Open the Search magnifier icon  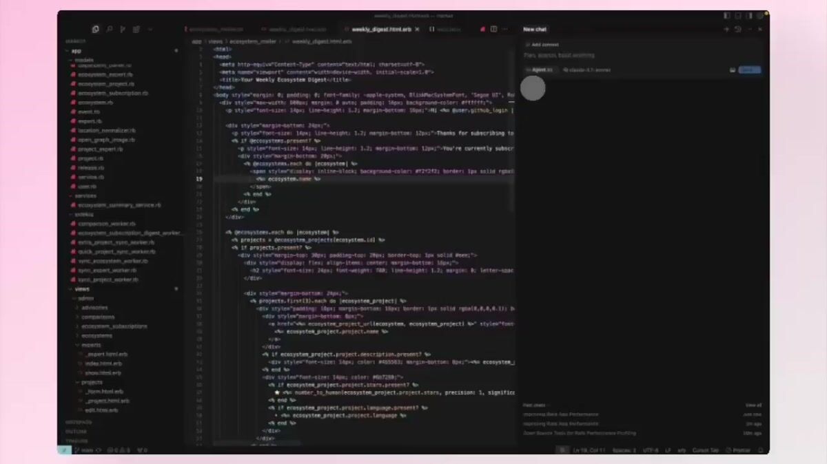[109, 30]
